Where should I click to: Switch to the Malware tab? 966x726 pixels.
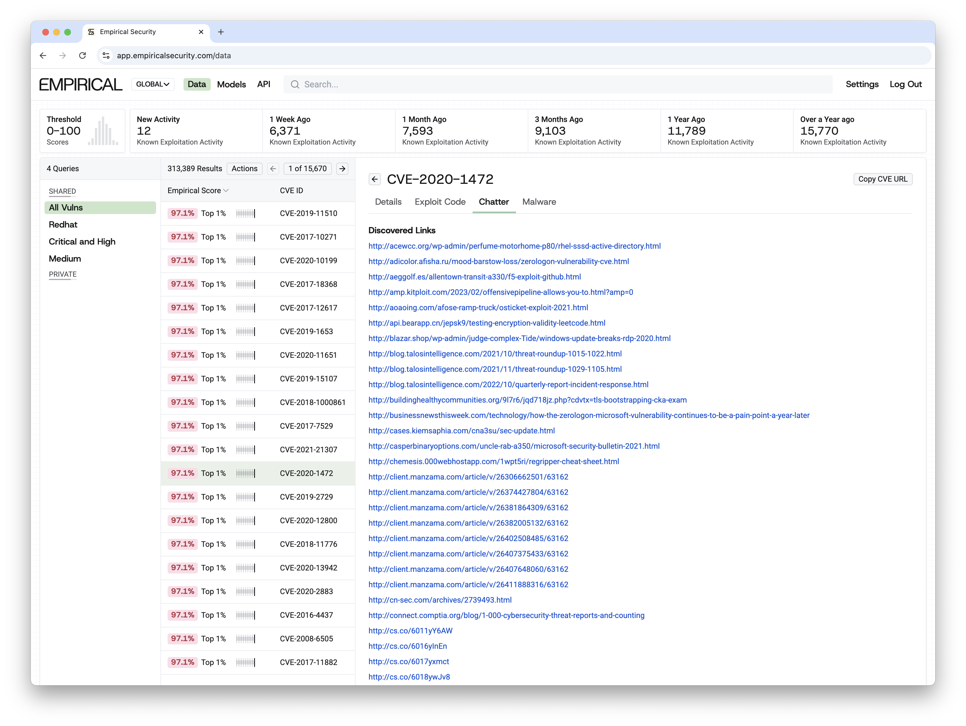coord(539,202)
